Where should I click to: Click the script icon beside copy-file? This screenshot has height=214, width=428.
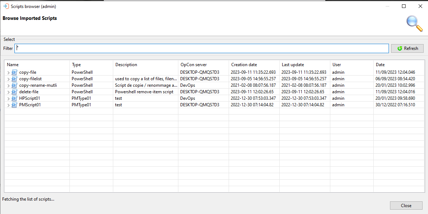pyautogui.click(x=14, y=72)
